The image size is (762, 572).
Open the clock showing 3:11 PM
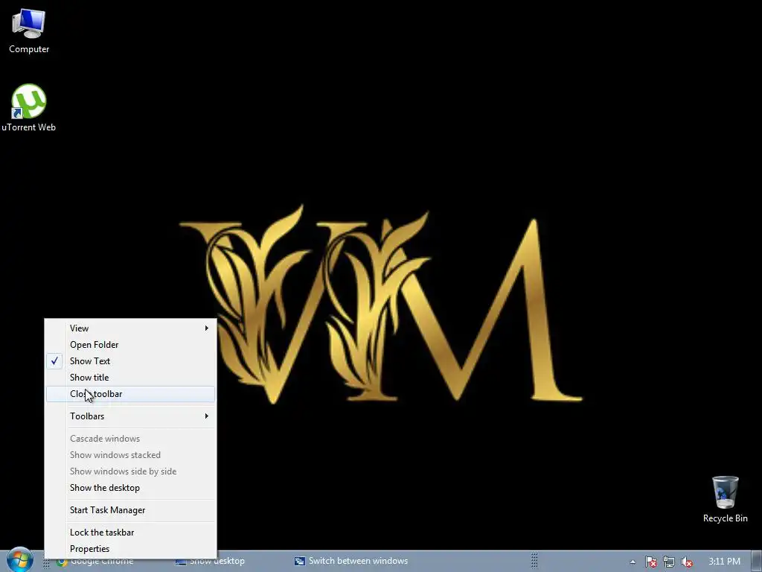tap(724, 562)
